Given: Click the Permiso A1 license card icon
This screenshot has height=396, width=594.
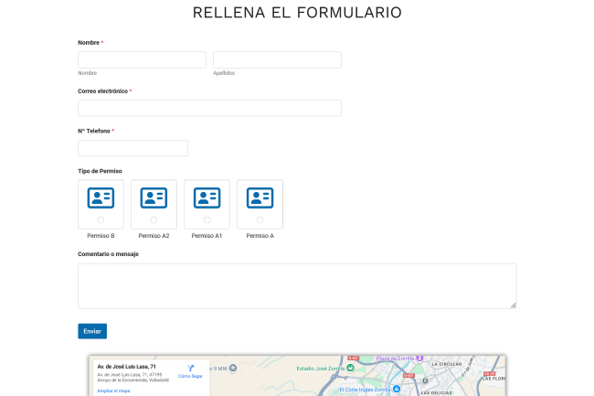Looking at the screenshot, I should [207, 198].
